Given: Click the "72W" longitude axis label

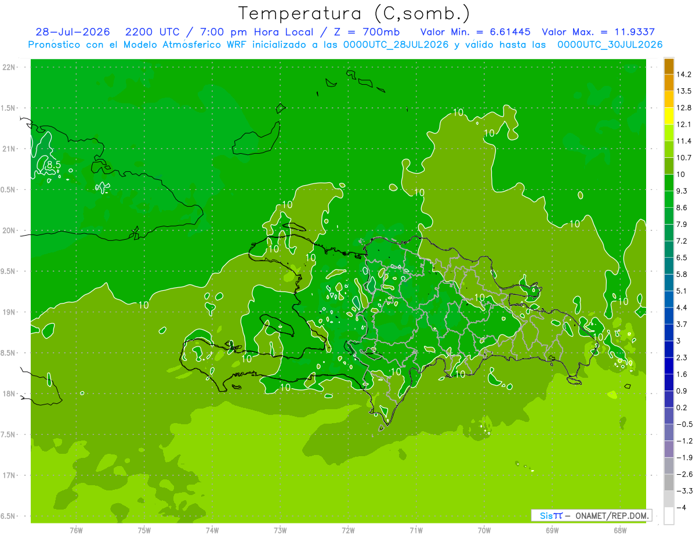Looking at the screenshot, I should click(x=348, y=530).
